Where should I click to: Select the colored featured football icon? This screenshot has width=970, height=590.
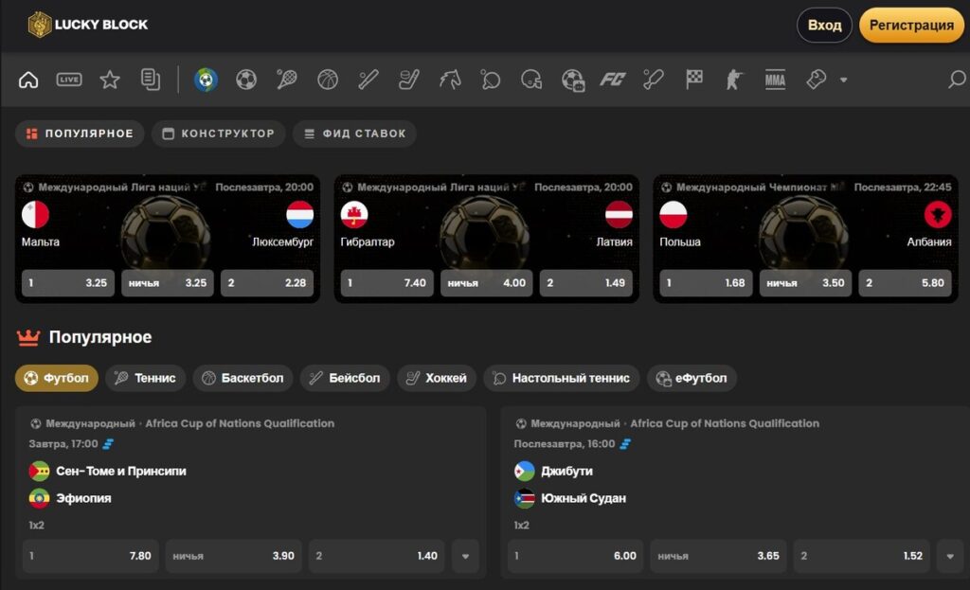click(206, 80)
